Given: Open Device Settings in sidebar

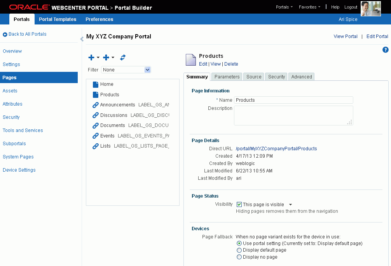Looking at the screenshot, I should coord(19,170).
